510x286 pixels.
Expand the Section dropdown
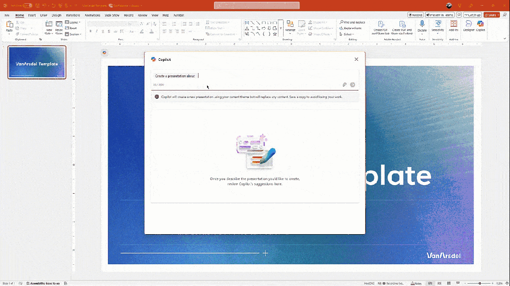coord(75,34)
